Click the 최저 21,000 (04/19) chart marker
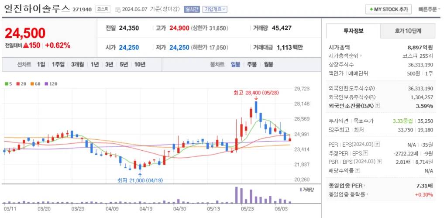The width and height of the screenshot is (447, 218). click(x=140, y=180)
